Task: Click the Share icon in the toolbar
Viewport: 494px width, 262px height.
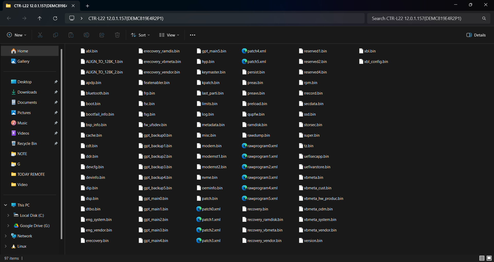Action: (102, 35)
